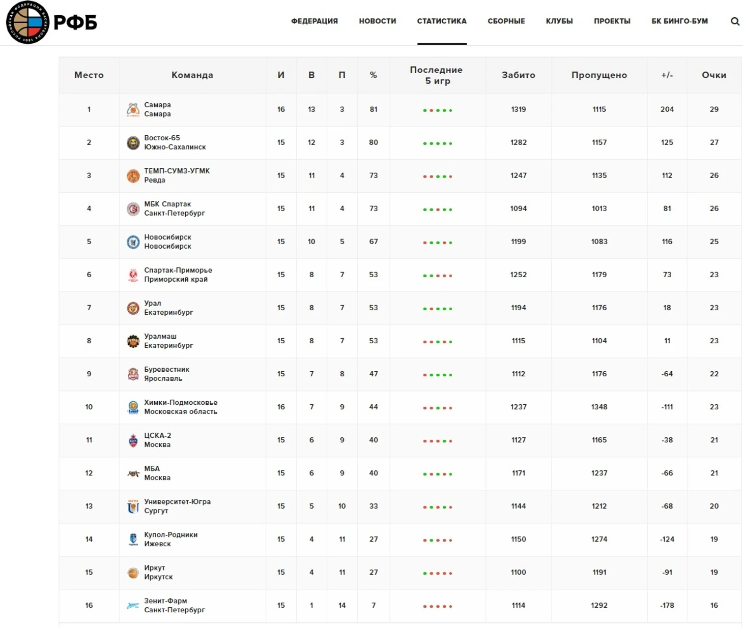Click Восток-65's scored points value 1282
The image size is (743, 627).
(x=519, y=142)
